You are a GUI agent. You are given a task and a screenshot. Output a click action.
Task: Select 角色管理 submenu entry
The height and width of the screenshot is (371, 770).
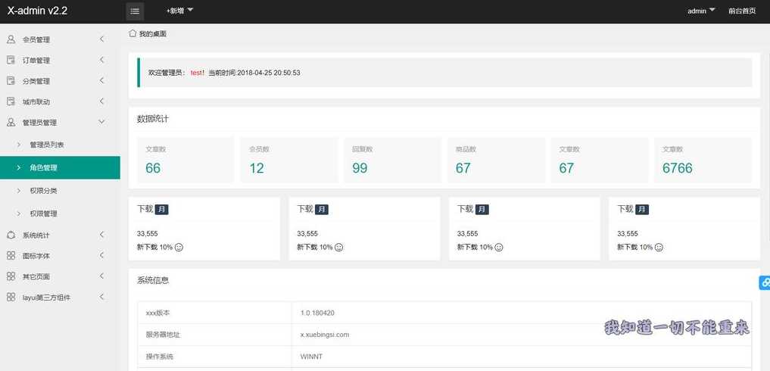click(60, 167)
